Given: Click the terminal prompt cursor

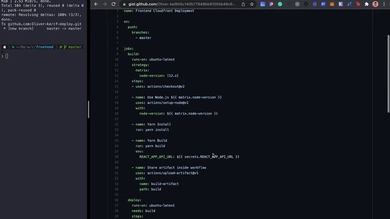Looking at the screenshot, I should (x=7, y=57).
